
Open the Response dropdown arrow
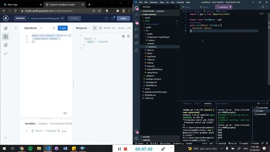[89, 28]
